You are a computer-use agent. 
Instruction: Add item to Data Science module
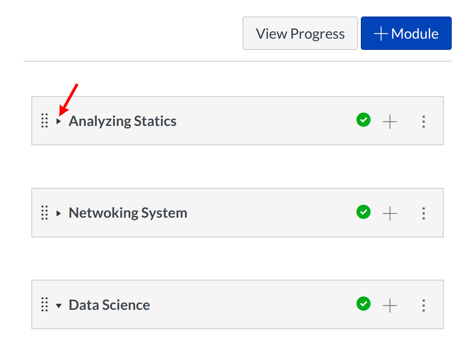pos(390,305)
